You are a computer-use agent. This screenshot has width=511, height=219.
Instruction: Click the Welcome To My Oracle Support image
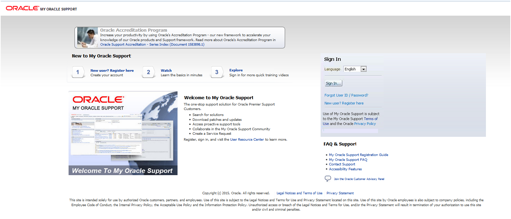coord(123,133)
